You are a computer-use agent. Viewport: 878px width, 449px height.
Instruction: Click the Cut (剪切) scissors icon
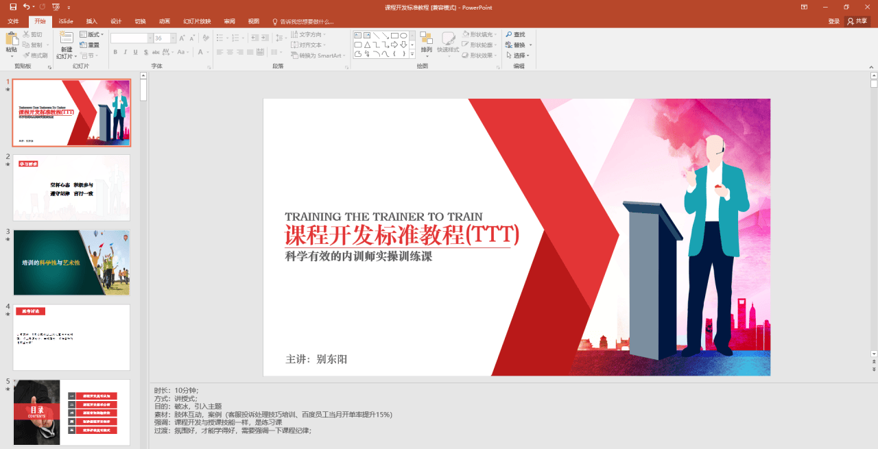(26, 34)
